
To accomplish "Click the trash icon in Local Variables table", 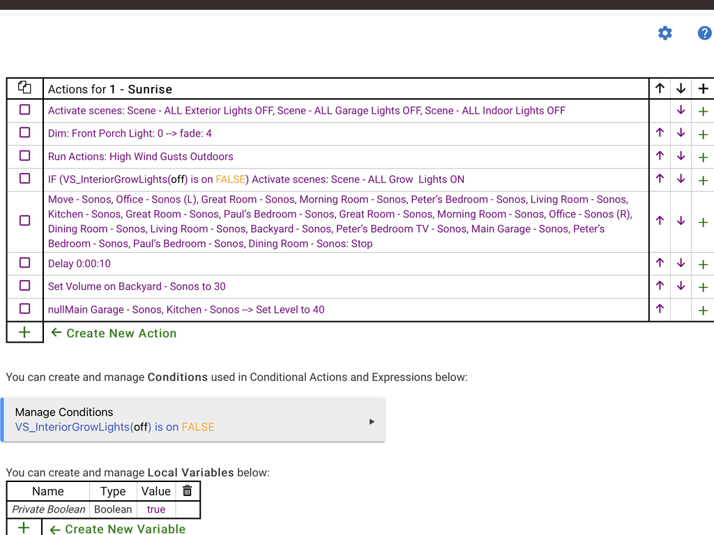I will [187, 491].
